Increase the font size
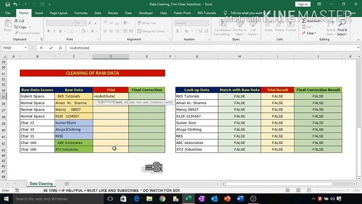This screenshot has width=362, height=204. point(90,23)
